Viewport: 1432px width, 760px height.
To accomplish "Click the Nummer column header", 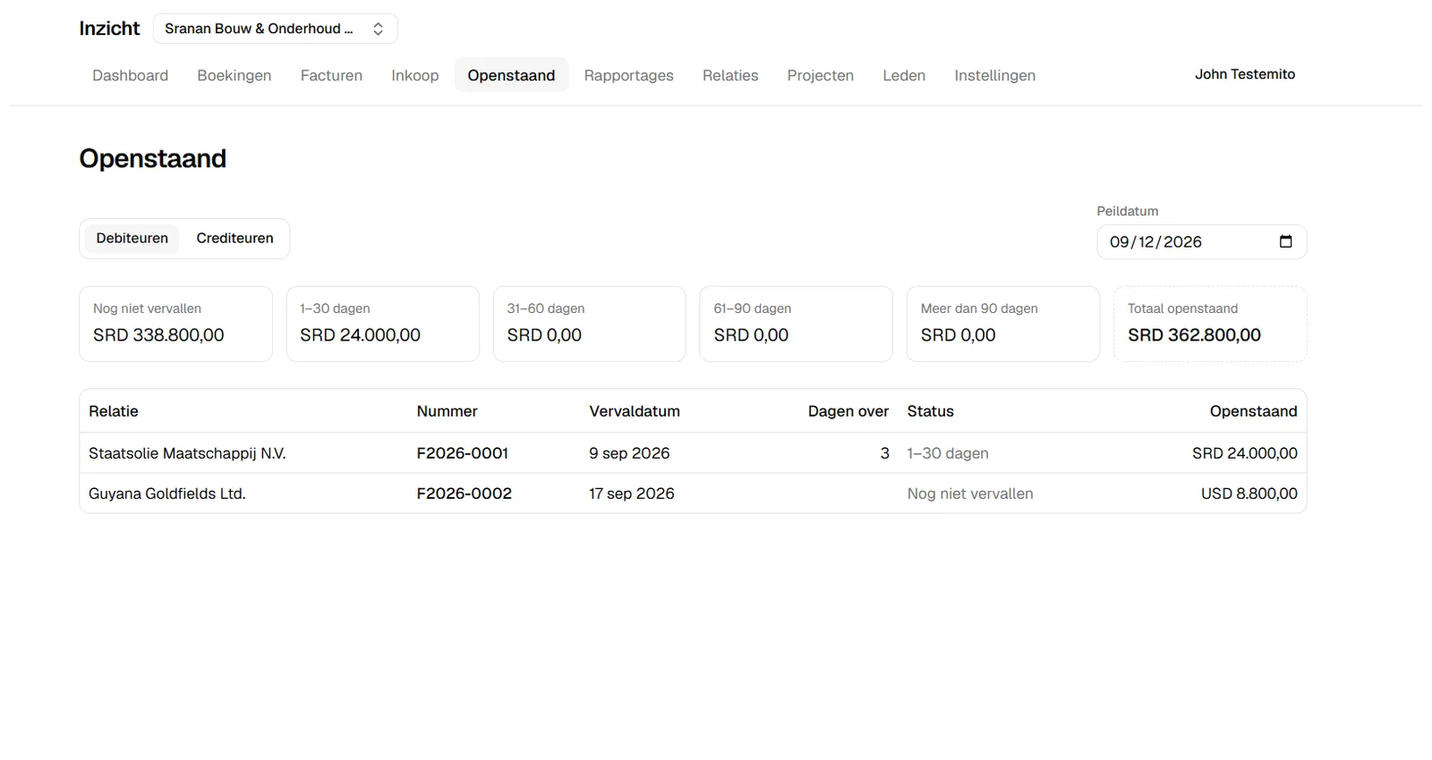I will (447, 411).
